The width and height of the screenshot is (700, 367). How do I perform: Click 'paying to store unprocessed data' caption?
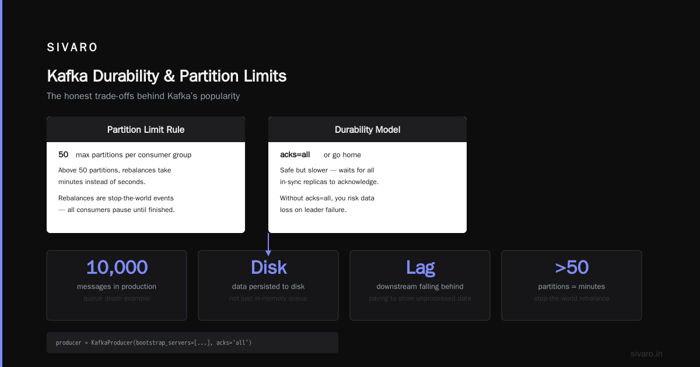[420, 298]
